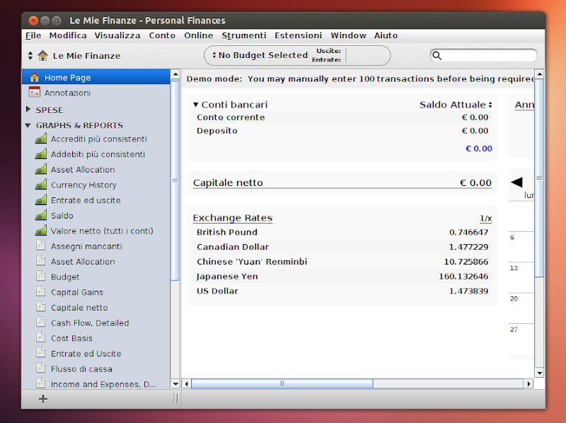The image size is (566, 423).
Task: Click the sidebar vertical scrollbar thumb
Action: (175, 180)
